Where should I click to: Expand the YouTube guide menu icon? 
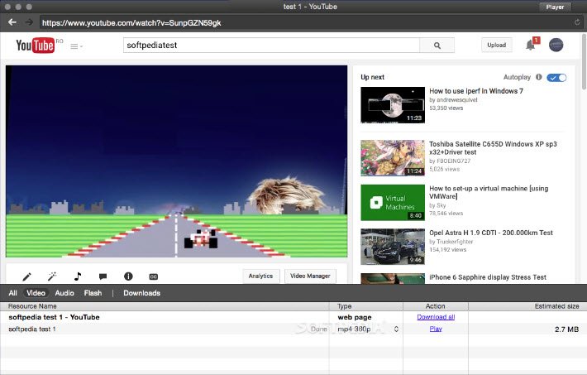76,46
